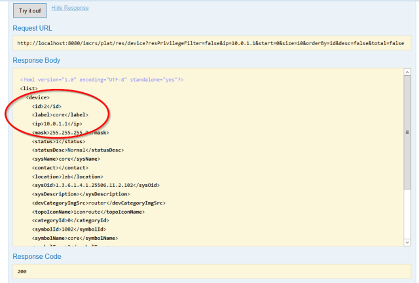Select the Request URL heading

(x=32, y=28)
